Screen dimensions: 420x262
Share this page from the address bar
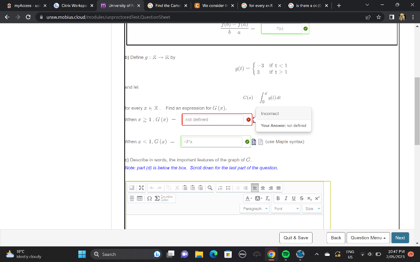pyautogui.click(x=368, y=17)
